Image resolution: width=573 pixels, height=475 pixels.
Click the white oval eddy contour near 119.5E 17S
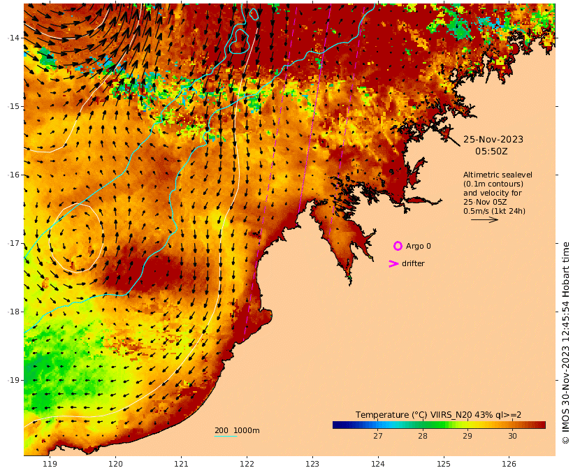point(77,238)
